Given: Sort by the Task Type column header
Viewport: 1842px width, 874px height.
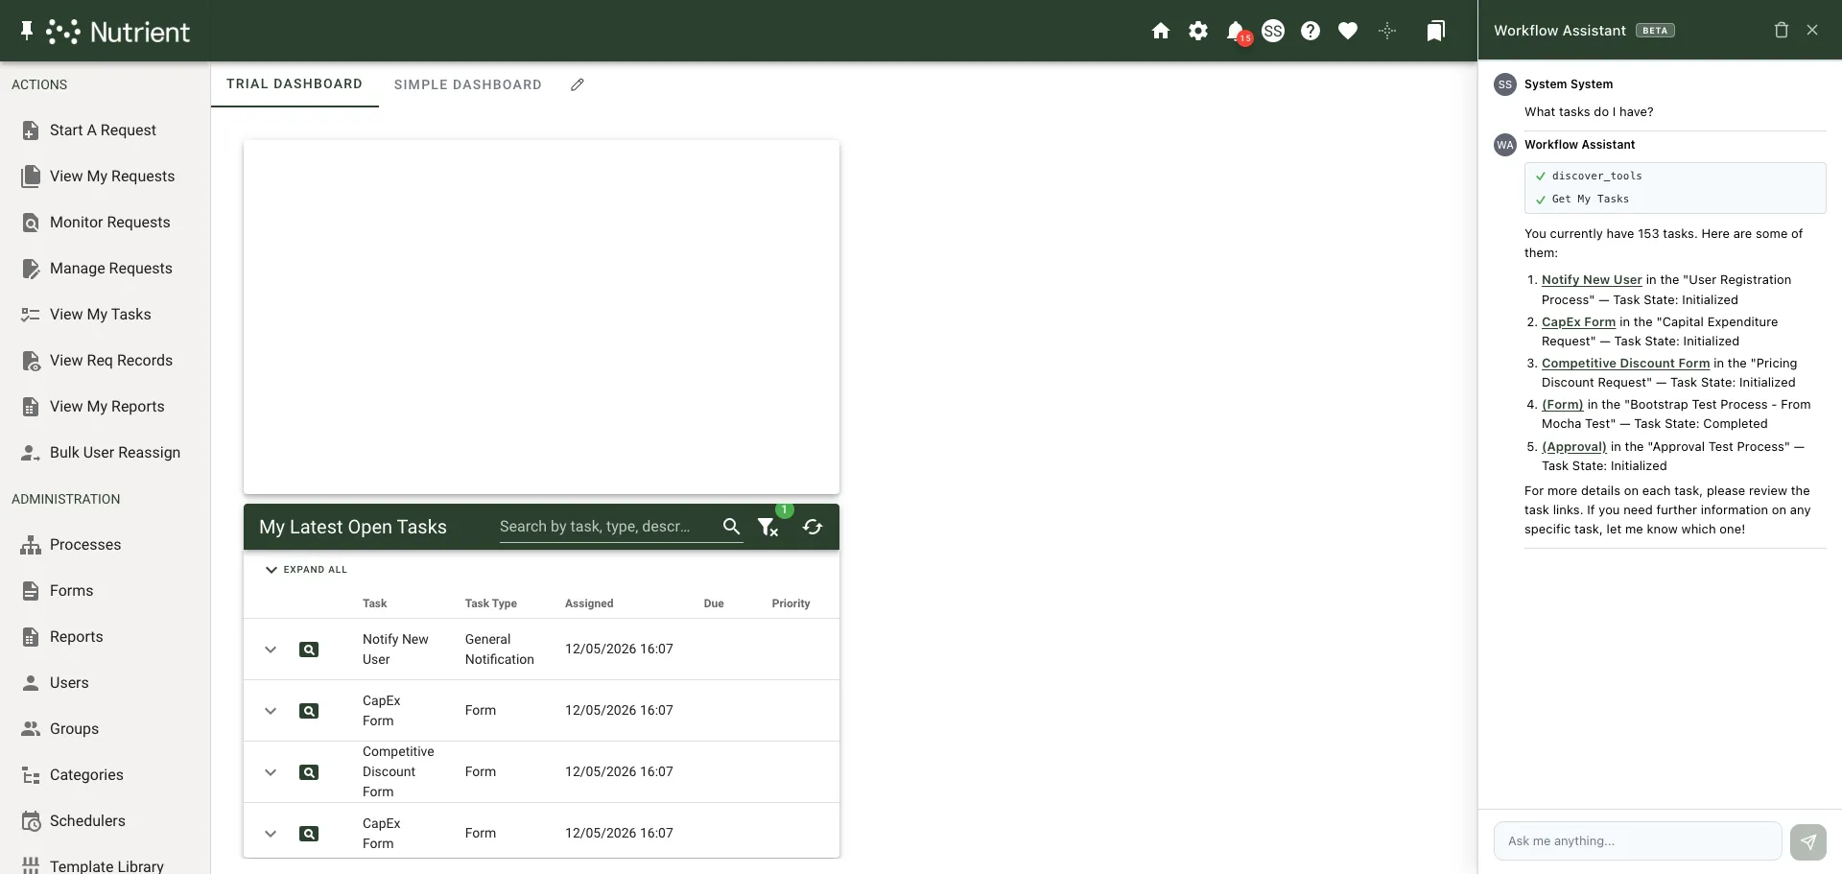Looking at the screenshot, I should [491, 603].
